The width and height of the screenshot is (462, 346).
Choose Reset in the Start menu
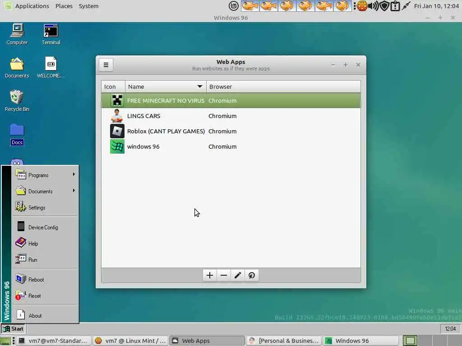coord(45,296)
